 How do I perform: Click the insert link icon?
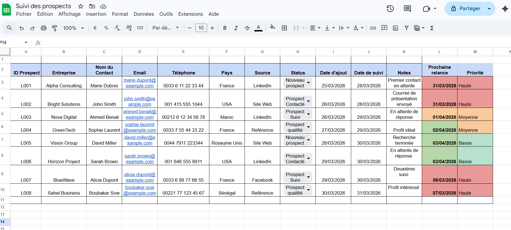(x=373, y=28)
